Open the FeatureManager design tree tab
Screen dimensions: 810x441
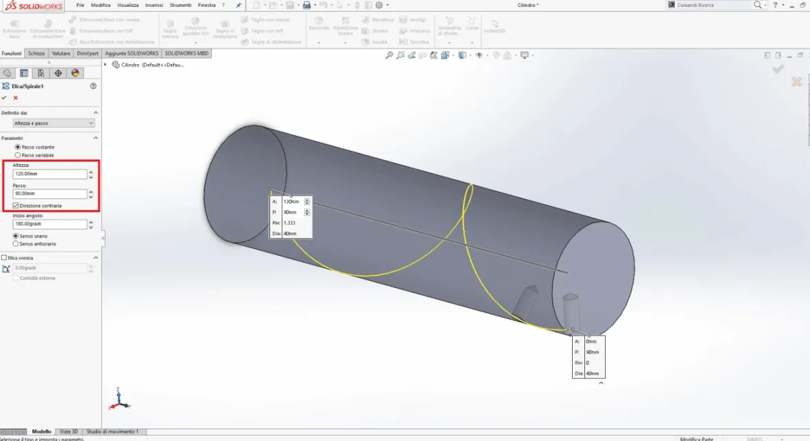pyautogui.click(x=7, y=73)
